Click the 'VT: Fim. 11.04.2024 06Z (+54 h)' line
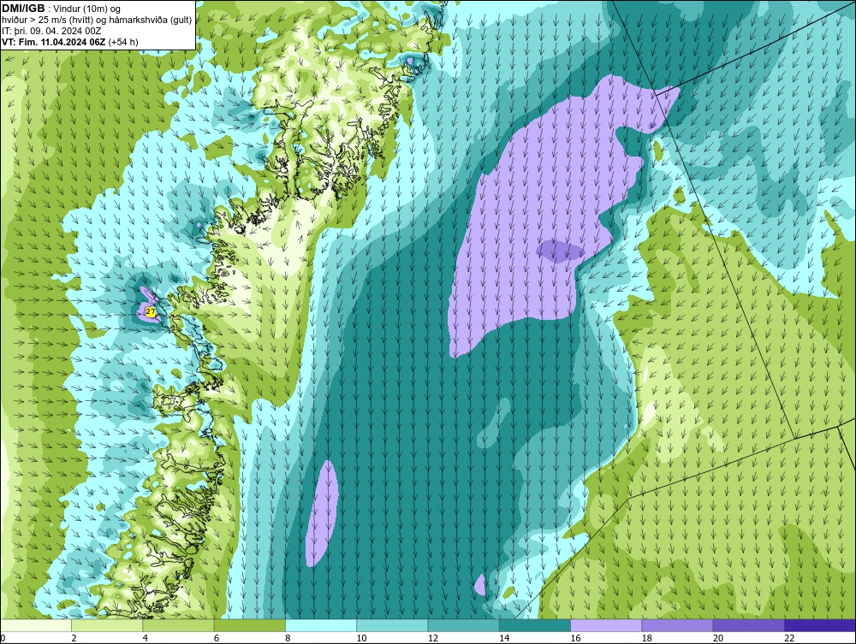The image size is (856, 644). [70, 42]
